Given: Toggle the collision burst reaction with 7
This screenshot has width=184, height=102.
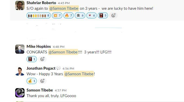Looking at the screenshot, I should click(x=57, y=15).
